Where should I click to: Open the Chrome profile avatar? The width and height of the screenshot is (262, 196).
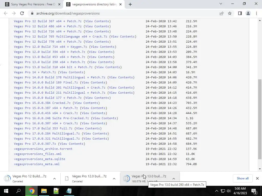[x=248, y=13]
